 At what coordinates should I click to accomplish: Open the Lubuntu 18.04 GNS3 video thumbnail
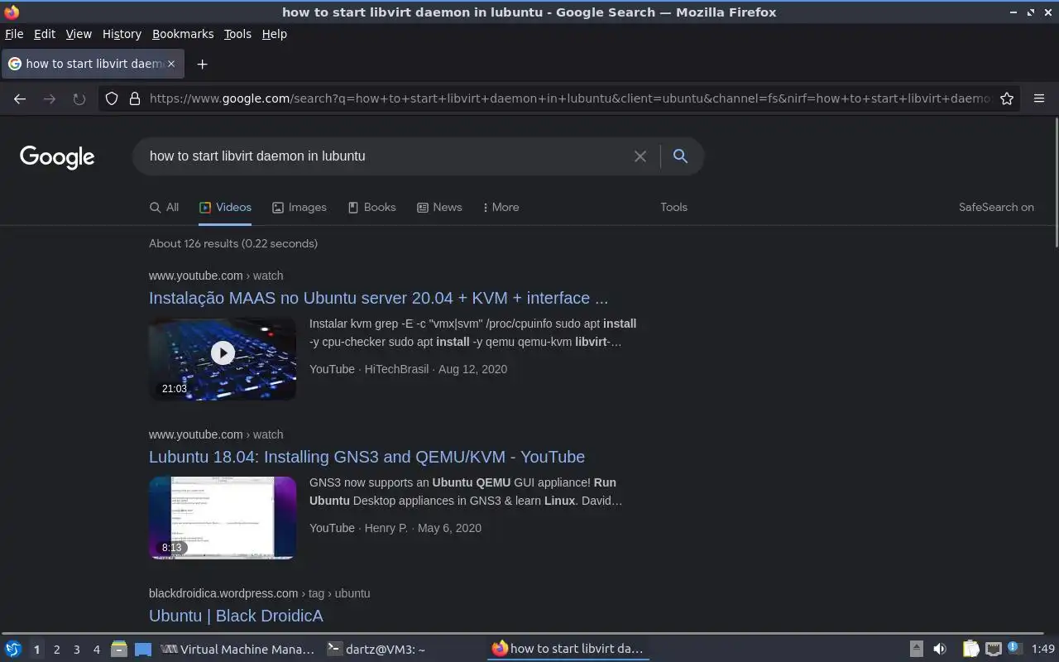point(223,518)
